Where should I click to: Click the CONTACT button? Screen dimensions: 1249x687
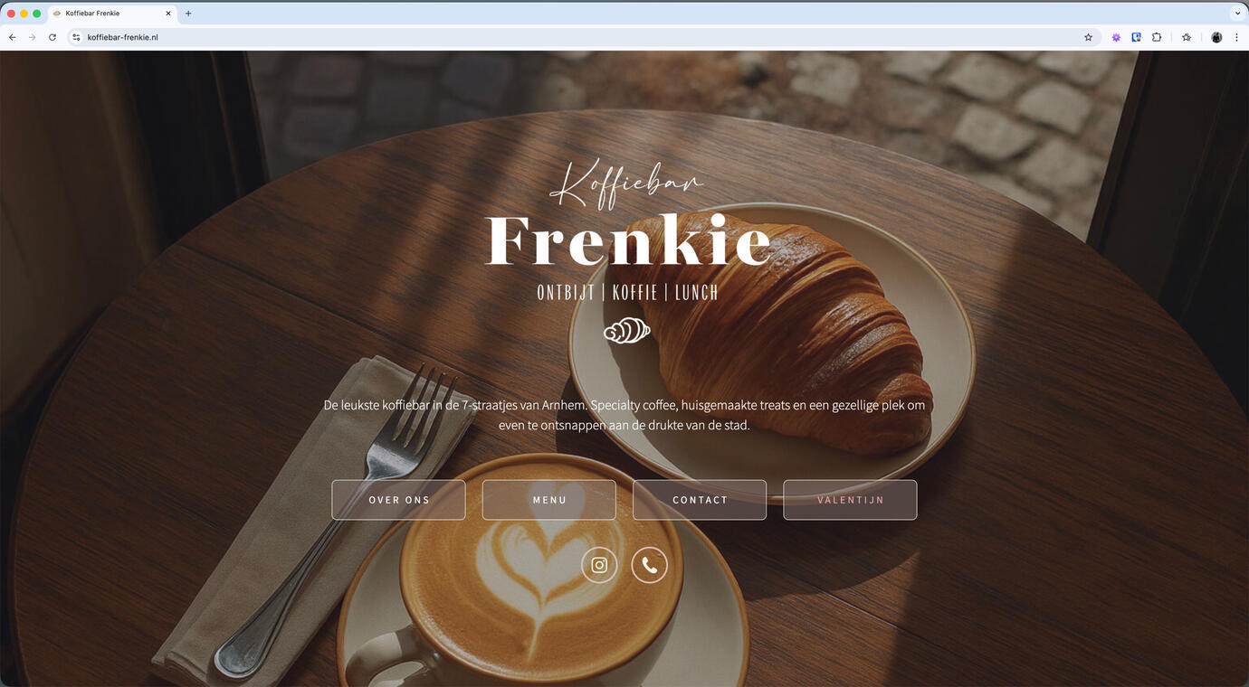pyautogui.click(x=700, y=500)
